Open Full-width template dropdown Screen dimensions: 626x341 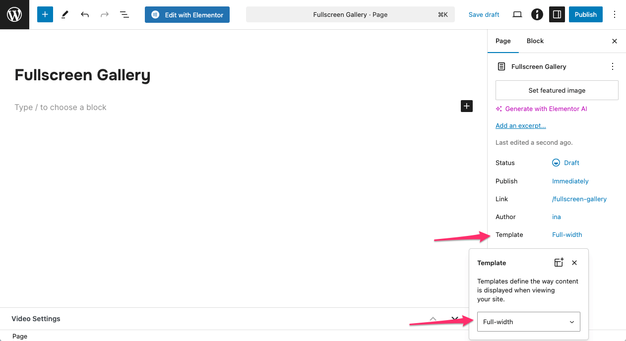528,322
